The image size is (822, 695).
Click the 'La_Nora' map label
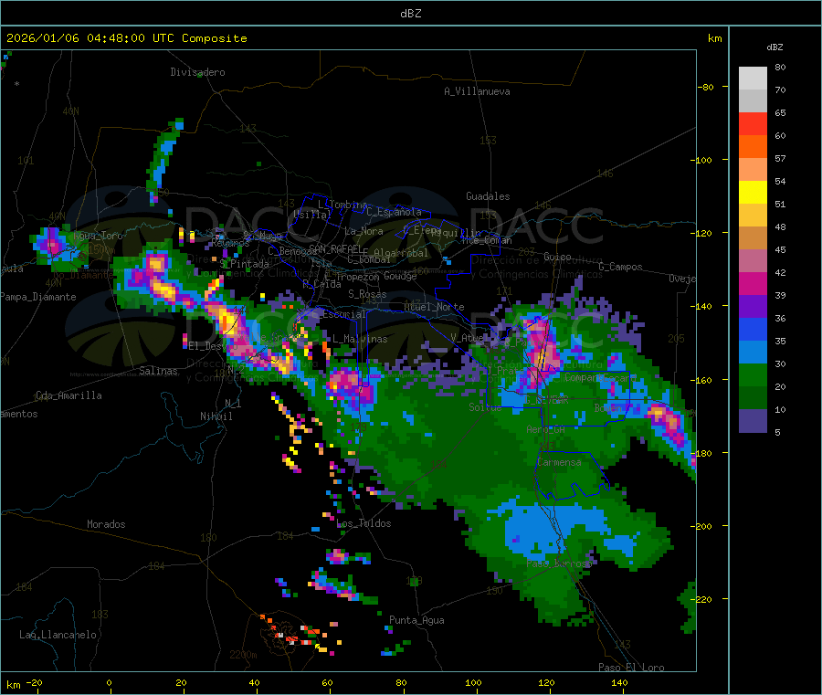tap(364, 231)
